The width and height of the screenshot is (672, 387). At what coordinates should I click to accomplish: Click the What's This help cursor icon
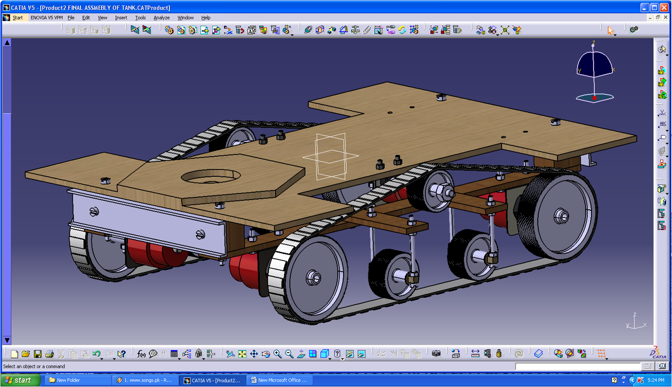[121, 354]
